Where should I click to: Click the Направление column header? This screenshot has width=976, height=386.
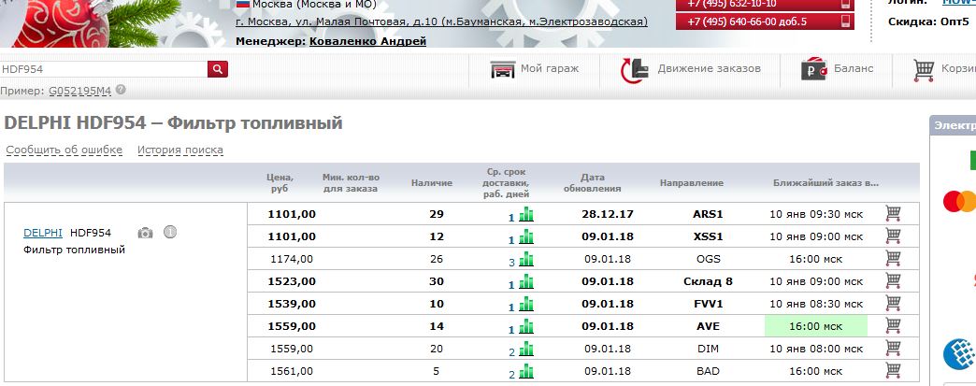(x=692, y=183)
